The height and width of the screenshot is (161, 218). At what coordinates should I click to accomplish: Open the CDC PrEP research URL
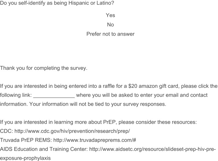tap(72, 131)
